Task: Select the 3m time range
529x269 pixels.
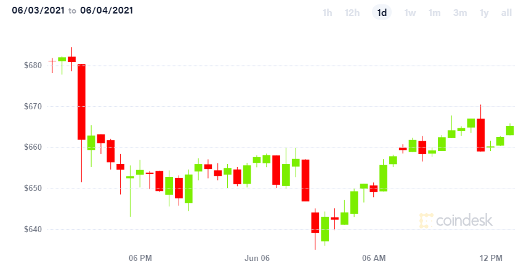Action: [460, 13]
